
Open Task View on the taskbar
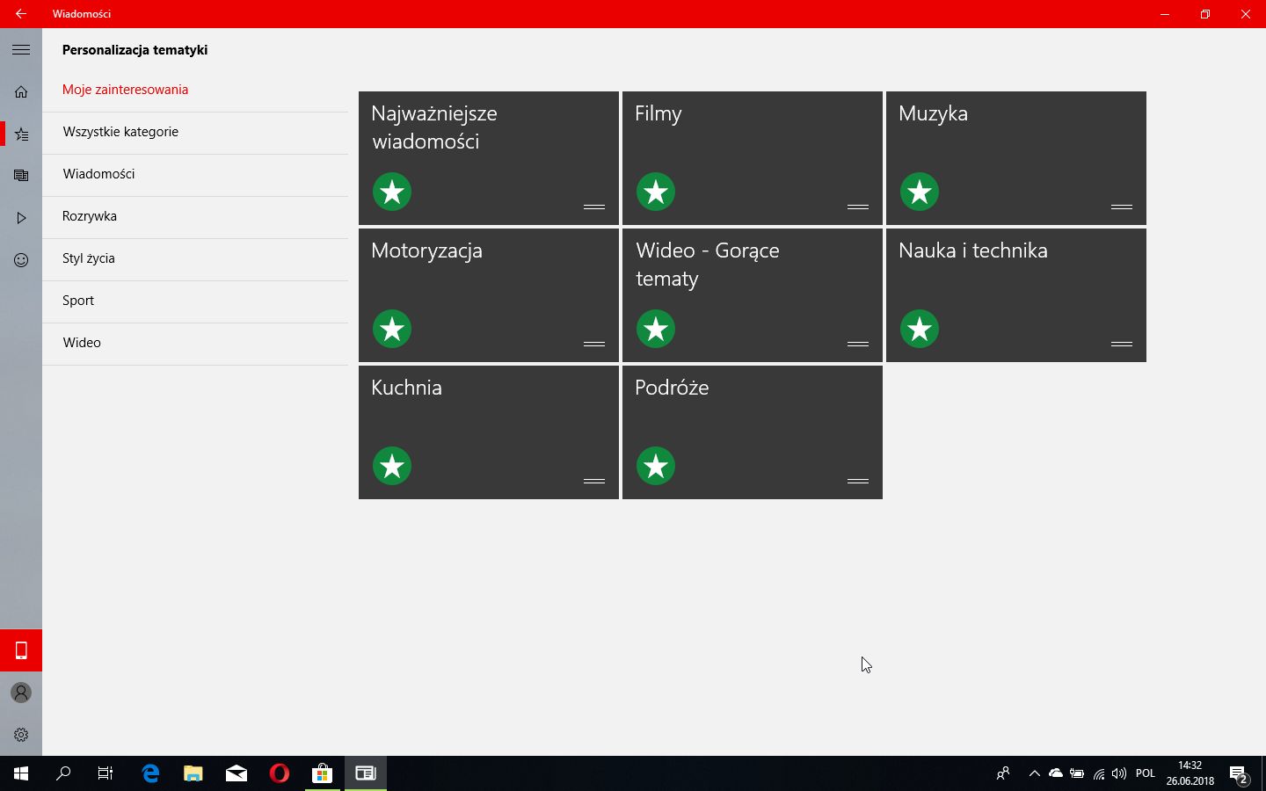[105, 773]
